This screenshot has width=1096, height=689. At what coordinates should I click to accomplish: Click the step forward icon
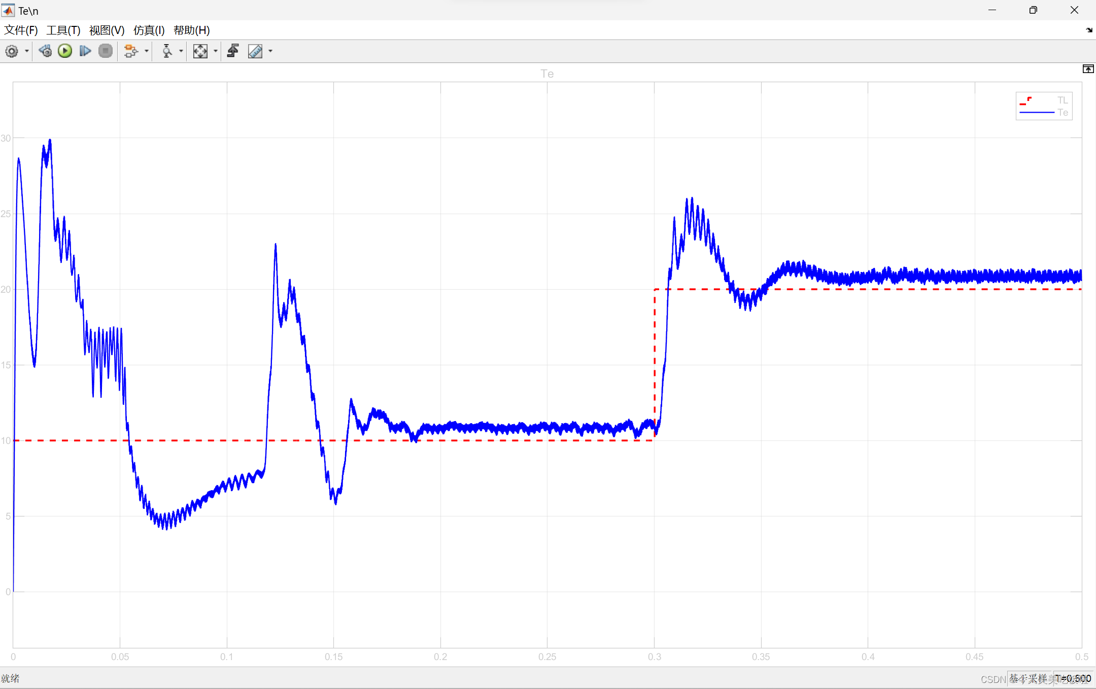(85, 51)
